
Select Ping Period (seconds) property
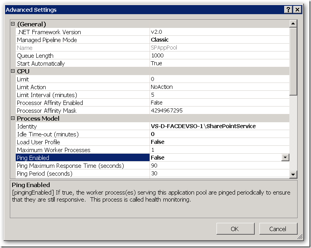click(x=83, y=173)
